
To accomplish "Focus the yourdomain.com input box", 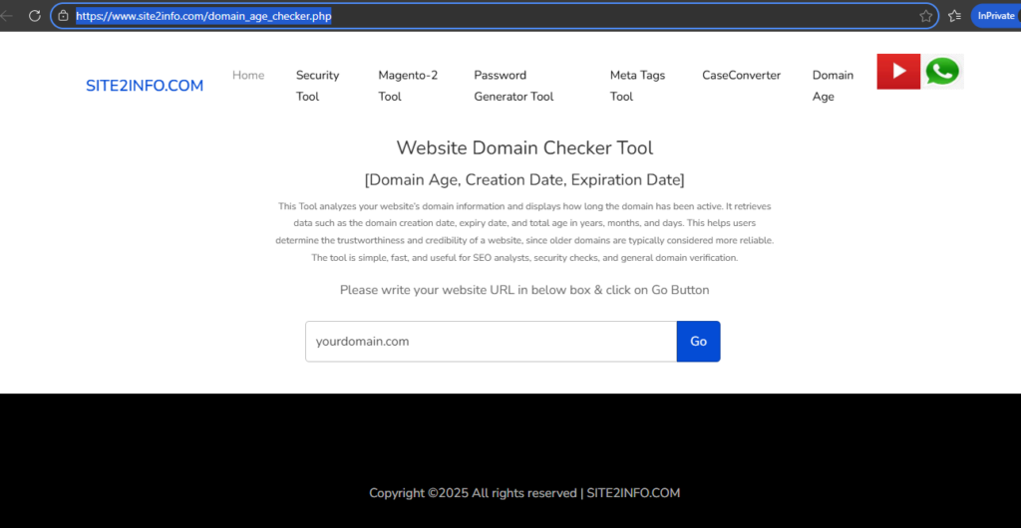I will tap(491, 341).
